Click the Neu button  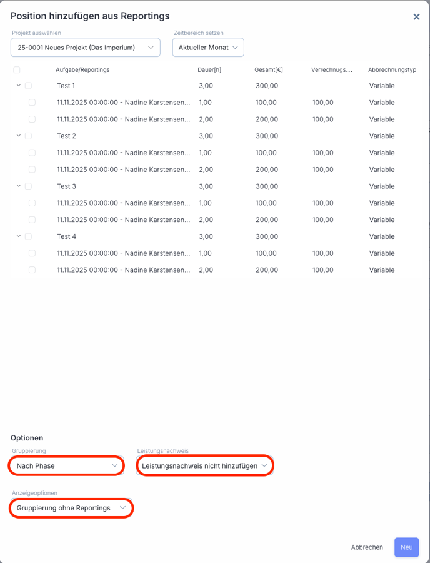(x=406, y=547)
